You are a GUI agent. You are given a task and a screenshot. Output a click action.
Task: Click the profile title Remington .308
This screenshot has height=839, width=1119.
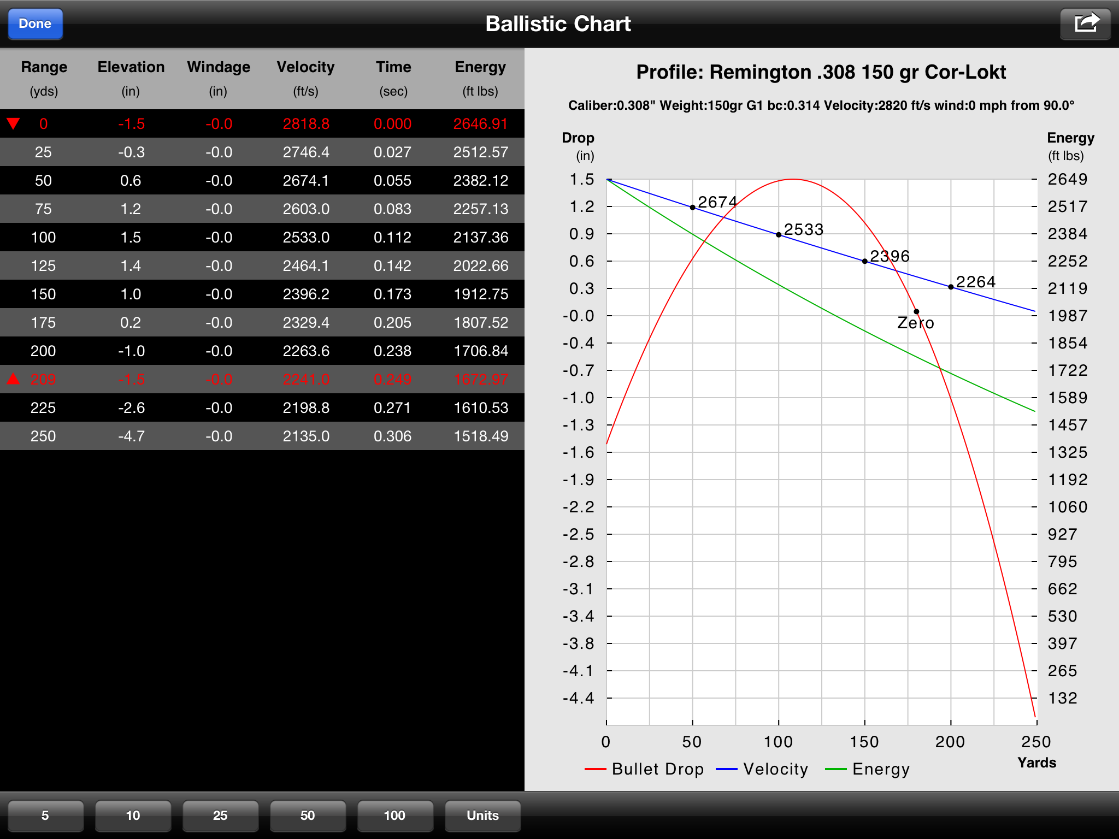click(x=821, y=72)
